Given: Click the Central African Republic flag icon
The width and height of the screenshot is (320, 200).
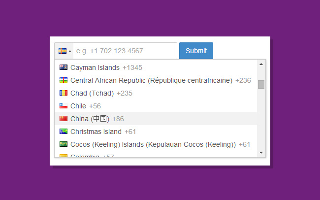Looking at the screenshot, I should (x=63, y=80).
